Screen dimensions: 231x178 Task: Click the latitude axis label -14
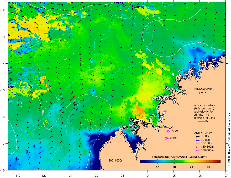pyautogui.click(x=3, y=63)
